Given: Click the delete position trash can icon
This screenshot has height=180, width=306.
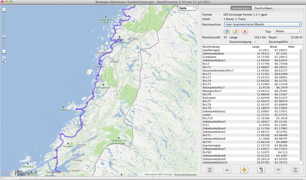Looking at the screenshot, I should (x=260, y=170).
